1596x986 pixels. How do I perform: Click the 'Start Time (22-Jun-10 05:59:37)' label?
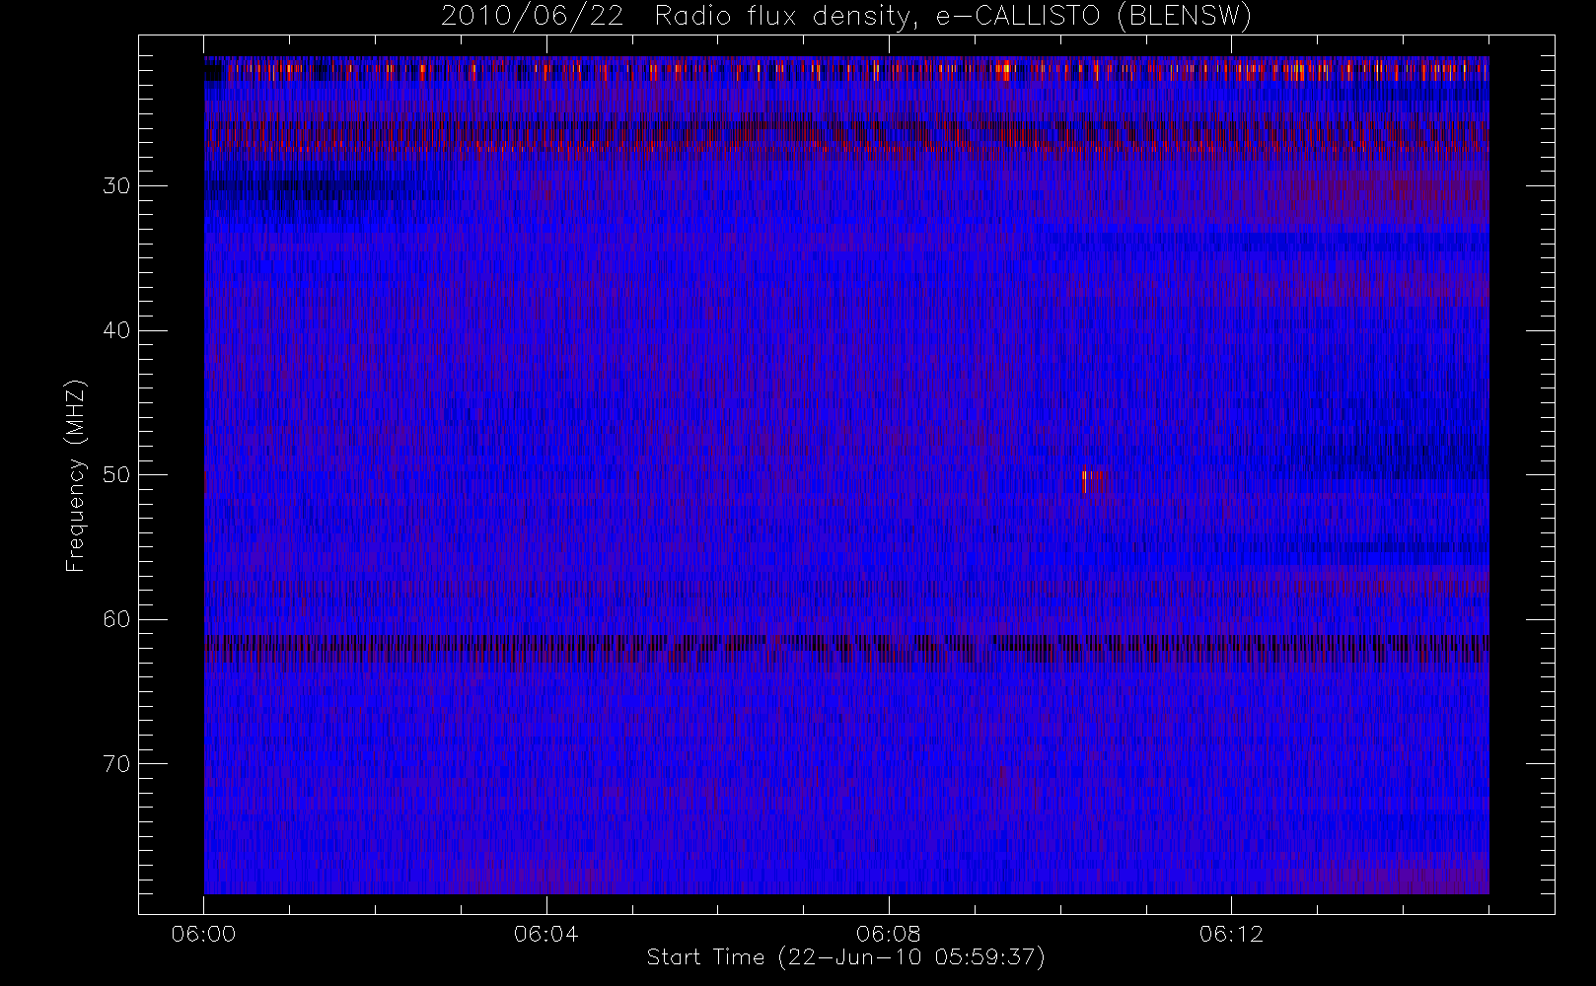pyautogui.click(x=845, y=957)
